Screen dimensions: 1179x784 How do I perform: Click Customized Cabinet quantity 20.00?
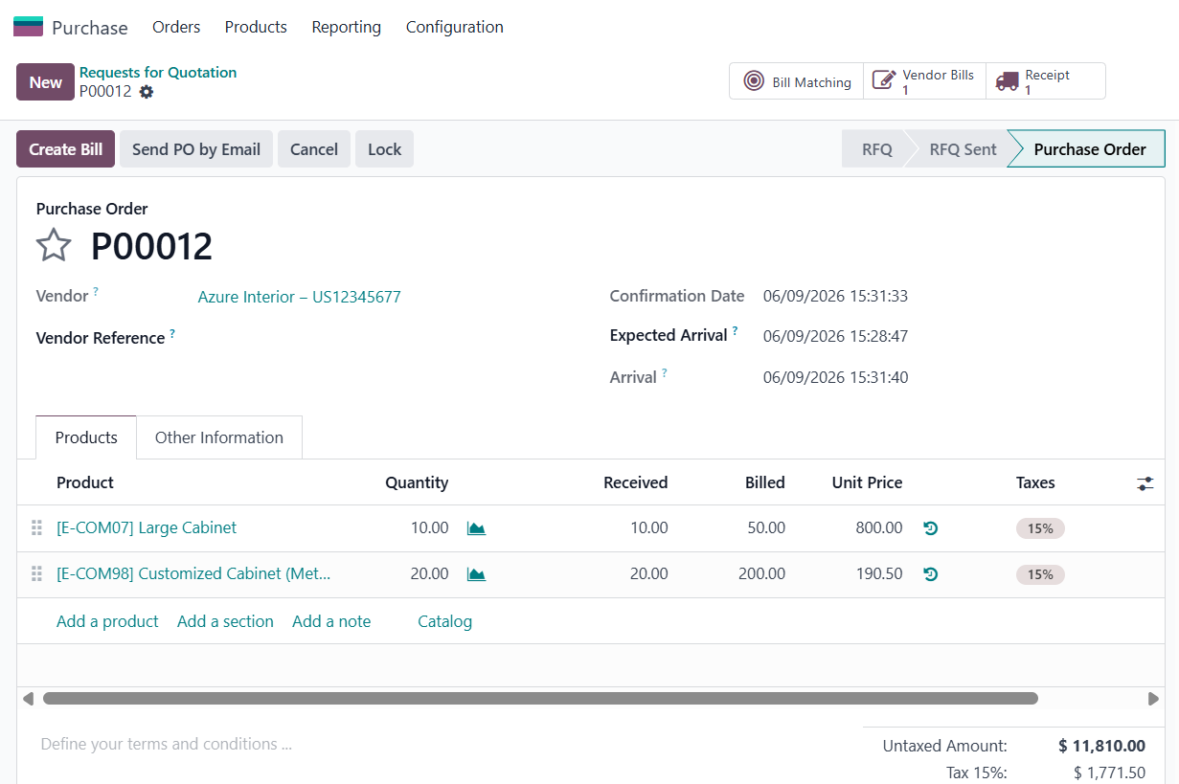click(x=429, y=574)
